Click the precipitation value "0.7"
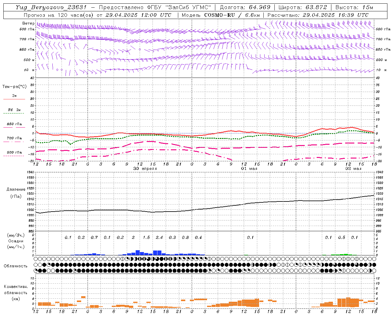392x314 pixels. tap(94, 238)
